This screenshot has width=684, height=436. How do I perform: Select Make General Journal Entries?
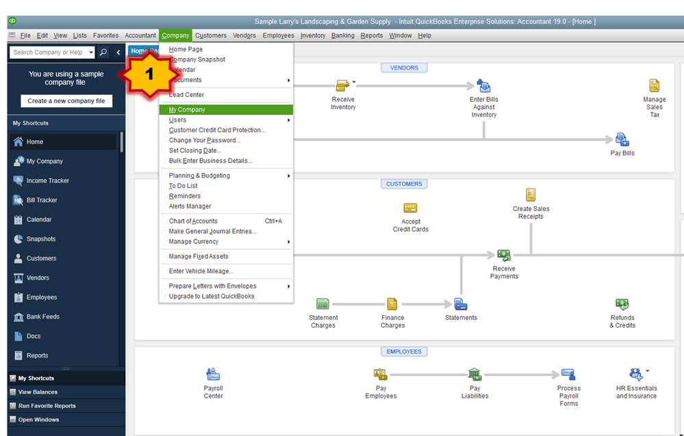pyautogui.click(x=226, y=231)
